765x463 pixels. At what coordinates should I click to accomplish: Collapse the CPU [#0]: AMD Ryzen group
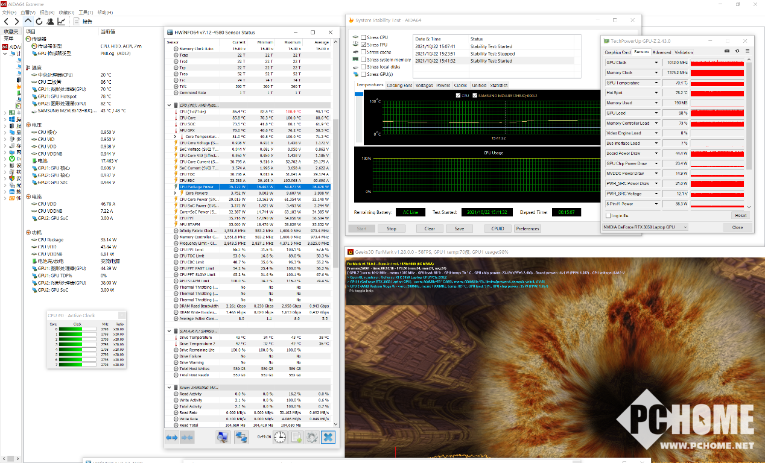[168, 105]
